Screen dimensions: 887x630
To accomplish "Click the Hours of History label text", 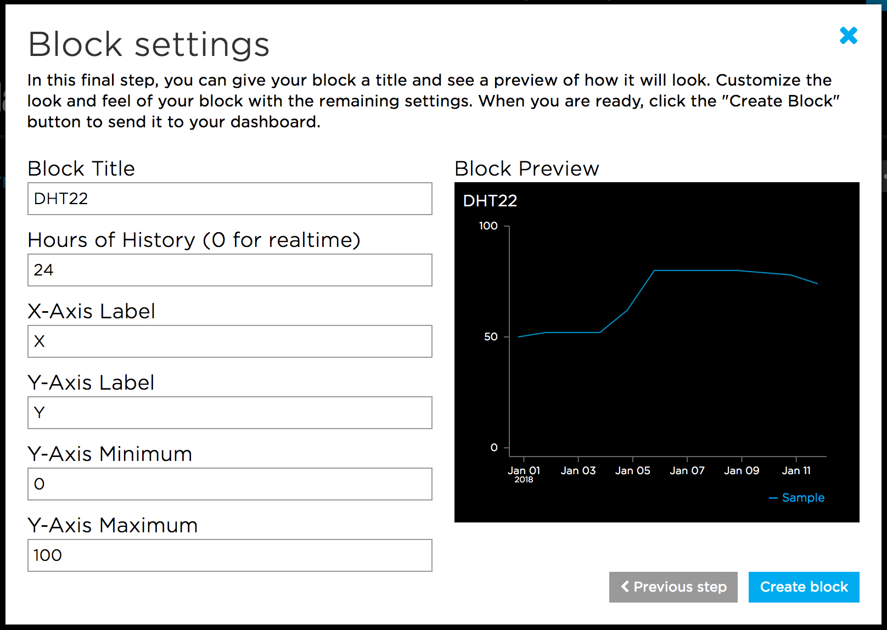I will coord(194,240).
